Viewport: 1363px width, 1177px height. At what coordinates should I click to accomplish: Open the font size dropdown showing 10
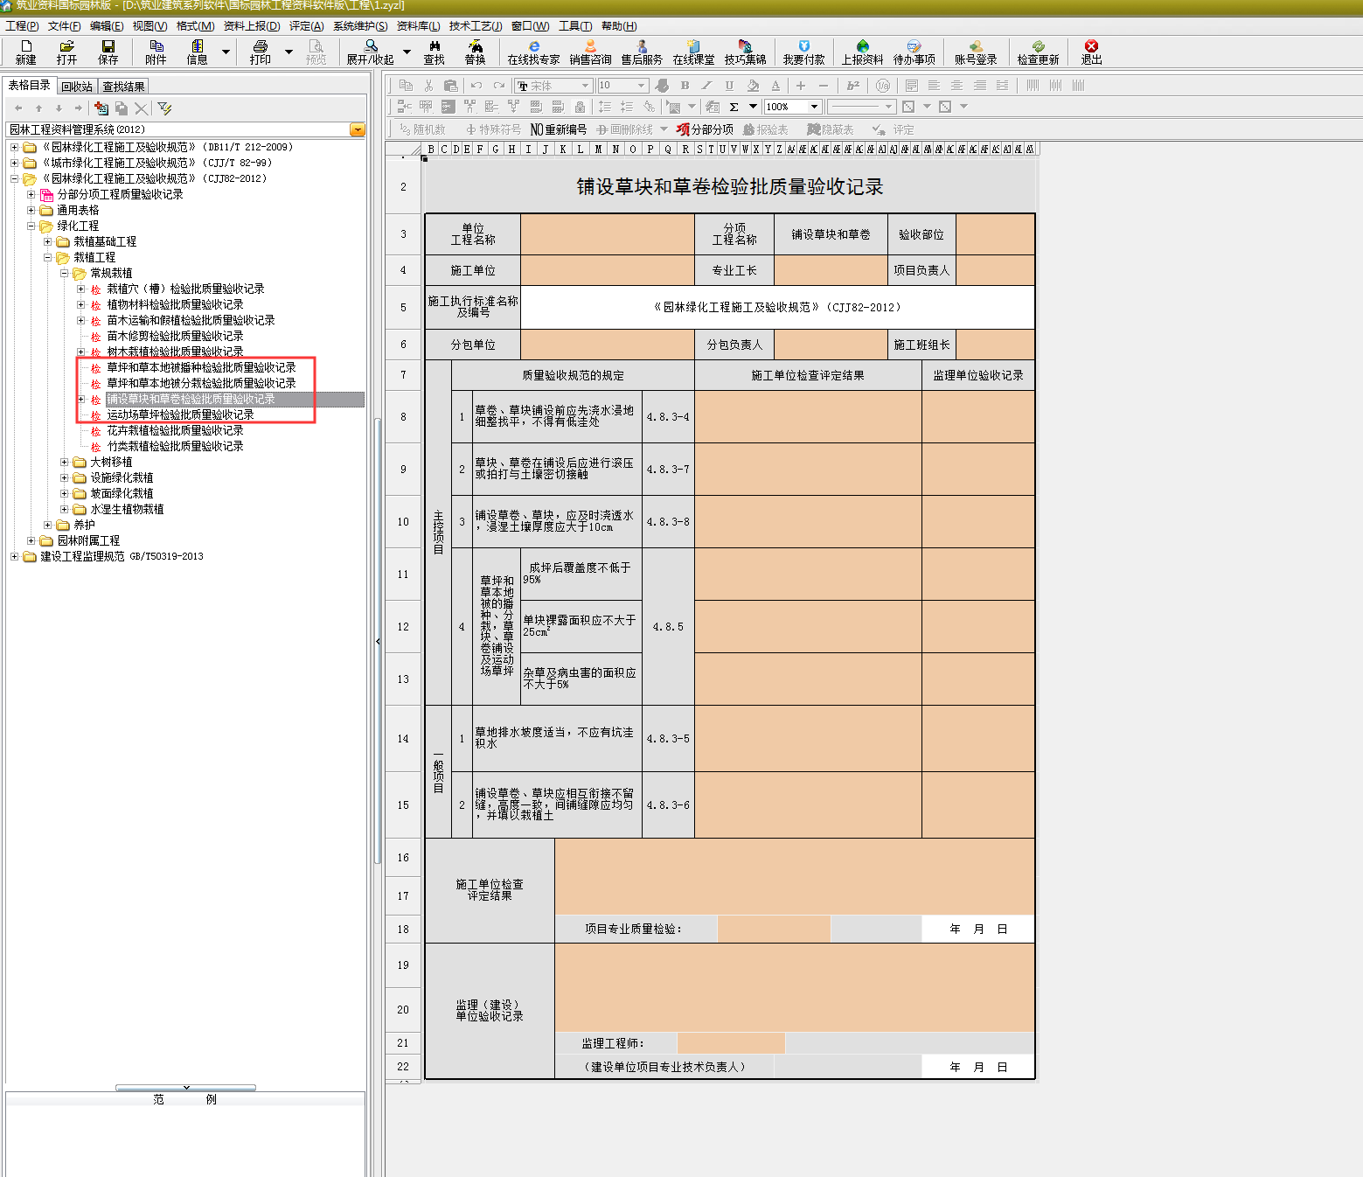(x=641, y=86)
